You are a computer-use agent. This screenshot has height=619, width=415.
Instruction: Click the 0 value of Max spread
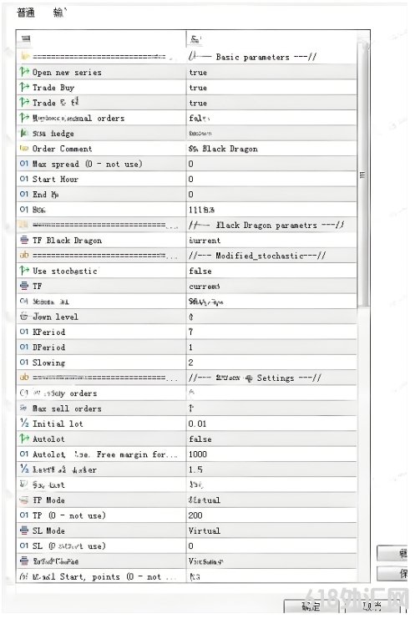point(191,164)
